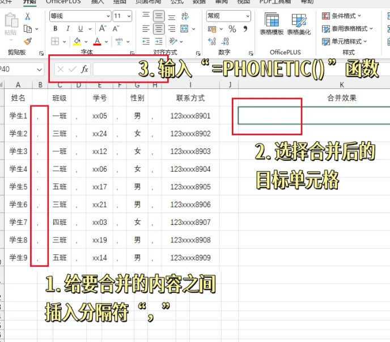Screen dimensions: 390x342
Task: Open 条件格式 conditional formatting menu
Action: point(341,16)
